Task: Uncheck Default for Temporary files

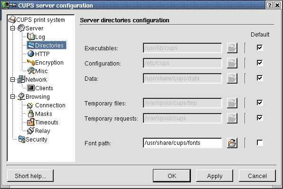Action: (x=260, y=103)
